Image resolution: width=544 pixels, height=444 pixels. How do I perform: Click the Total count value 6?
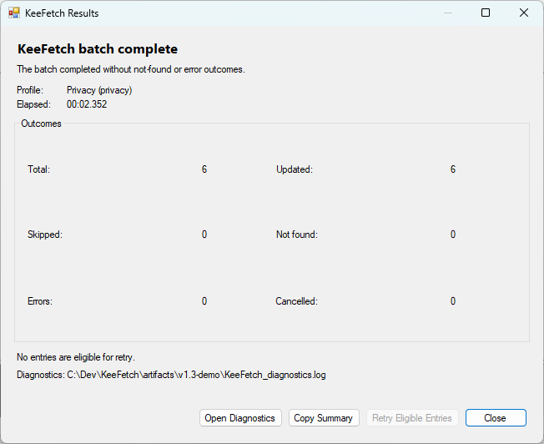click(204, 169)
